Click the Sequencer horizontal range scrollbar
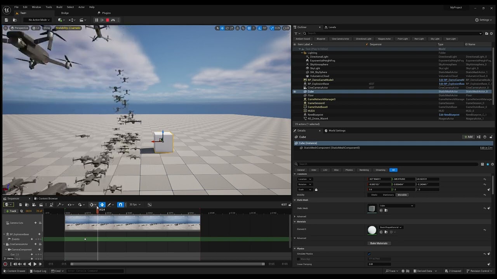Viewport: 497px width, 279px height. pos(167,264)
